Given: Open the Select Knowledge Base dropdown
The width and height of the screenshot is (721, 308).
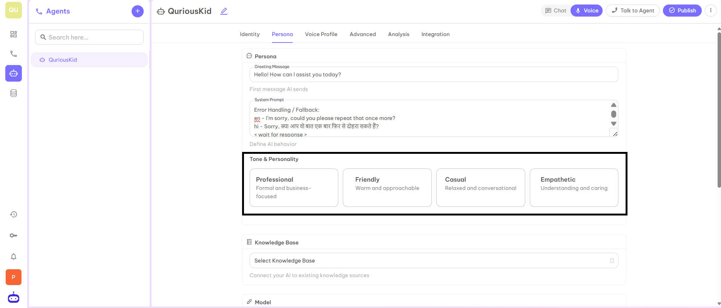Looking at the screenshot, I should (x=434, y=261).
